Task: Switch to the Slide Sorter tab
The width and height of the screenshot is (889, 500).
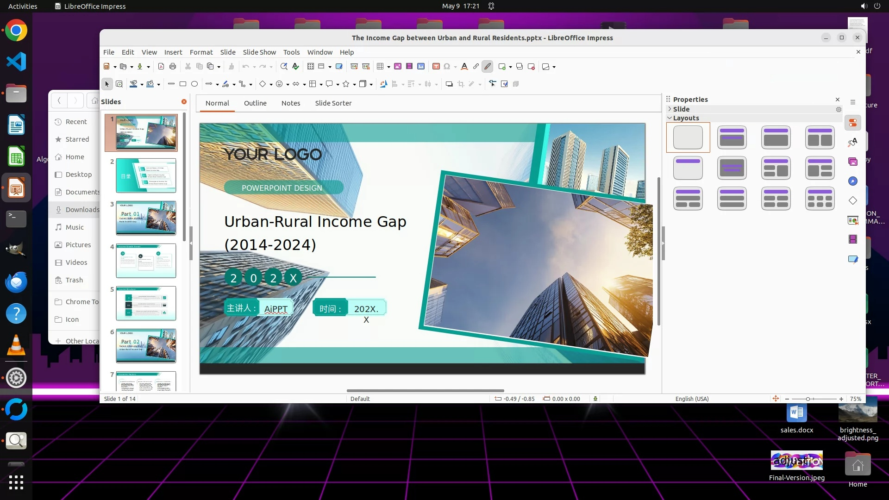Action: coord(333,103)
